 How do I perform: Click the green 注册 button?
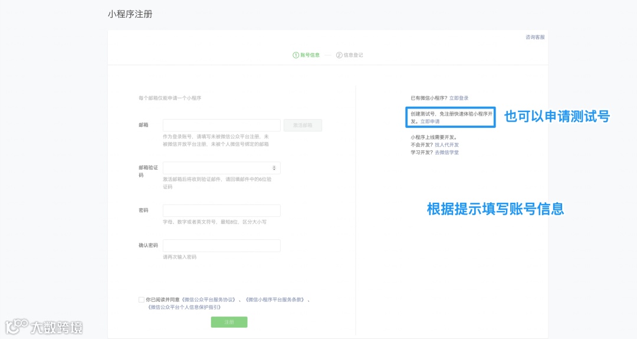tap(229, 322)
